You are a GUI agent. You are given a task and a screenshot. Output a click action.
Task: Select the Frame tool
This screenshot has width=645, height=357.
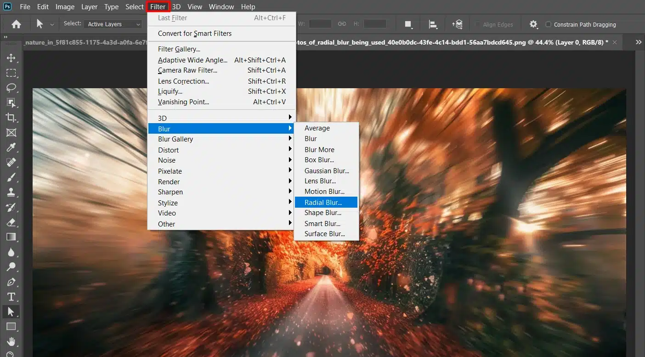(11, 132)
